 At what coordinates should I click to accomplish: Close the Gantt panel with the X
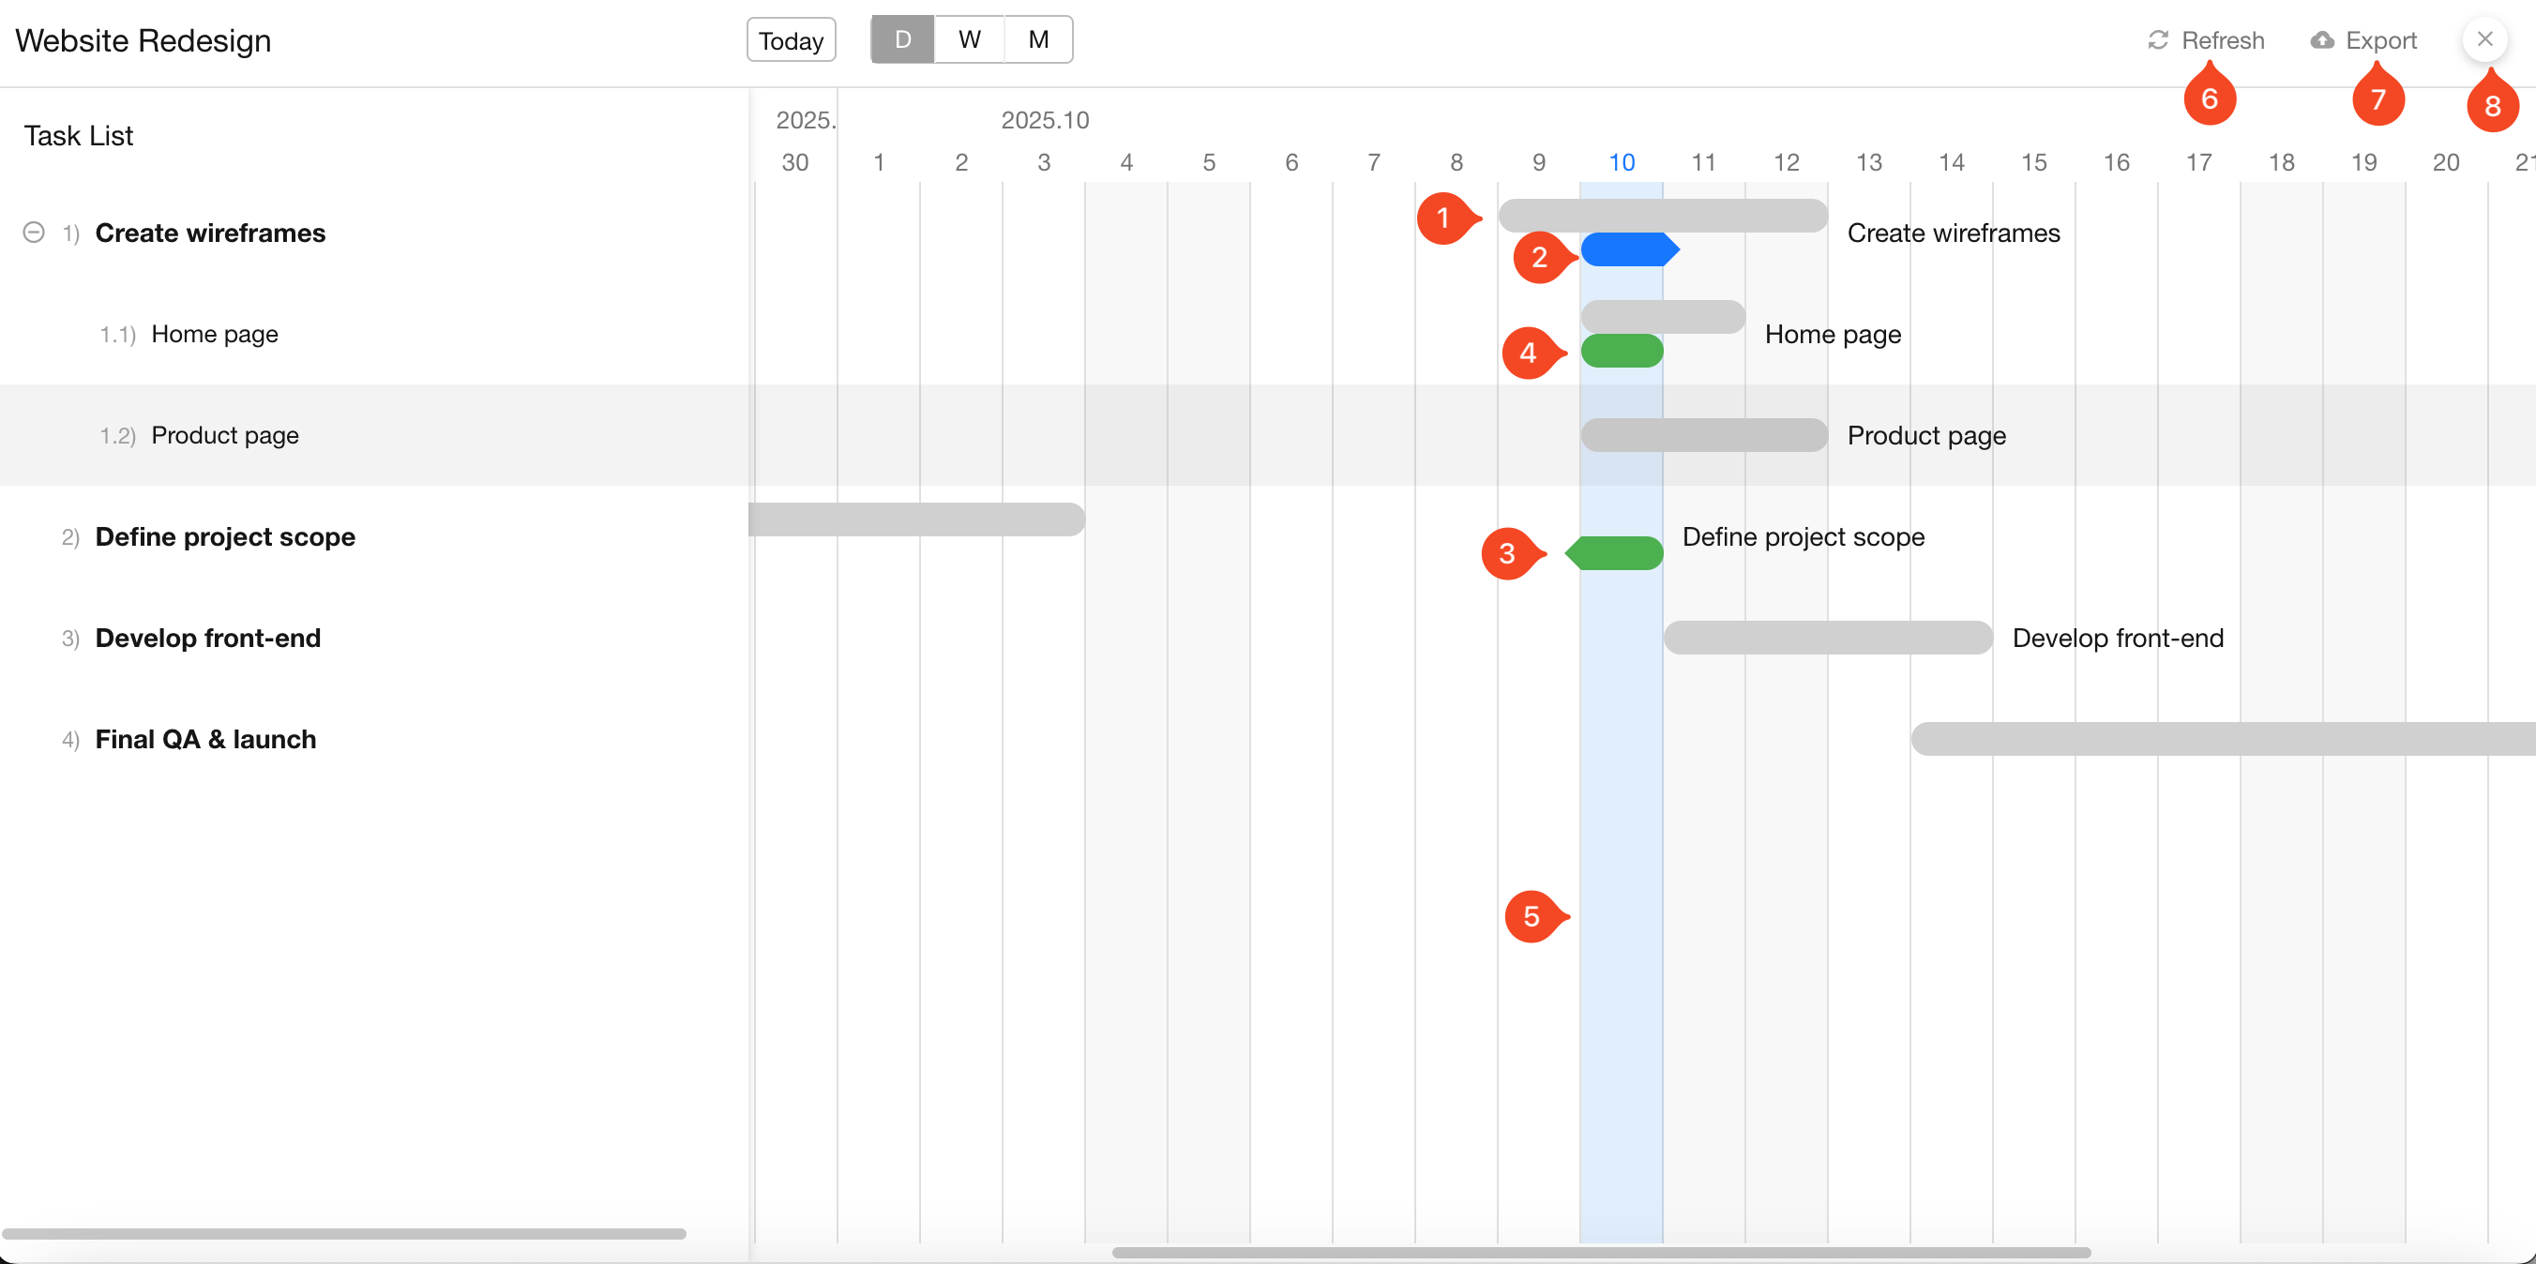pyautogui.click(x=2483, y=39)
